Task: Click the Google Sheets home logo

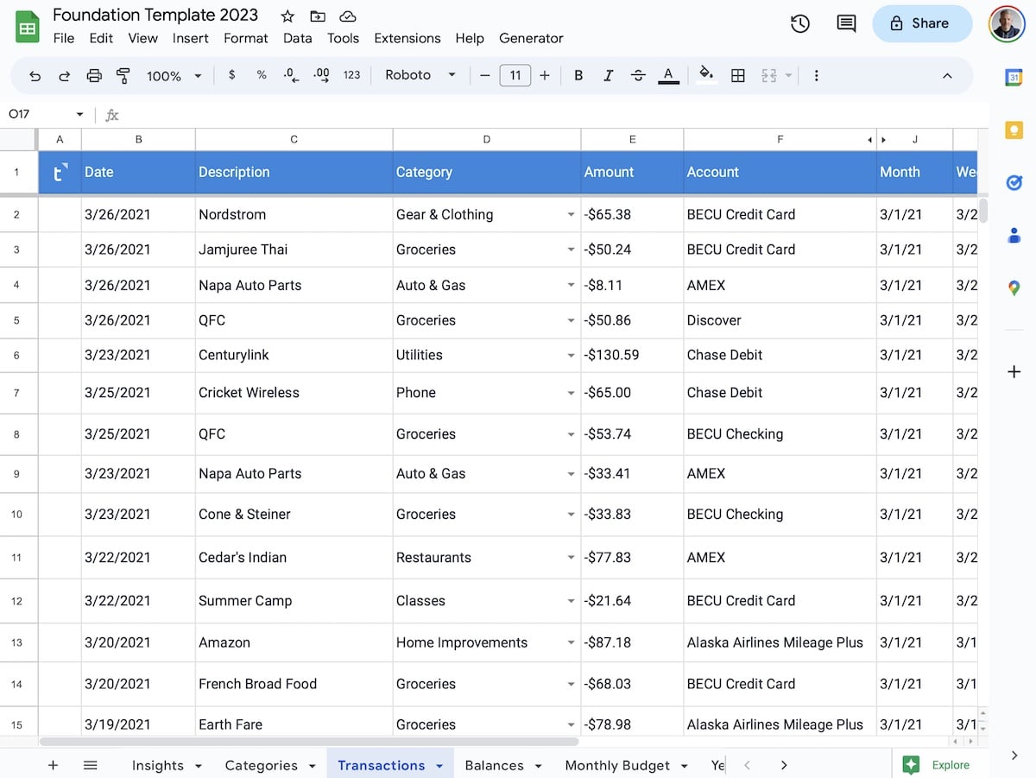Action: (x=28, y=27)
